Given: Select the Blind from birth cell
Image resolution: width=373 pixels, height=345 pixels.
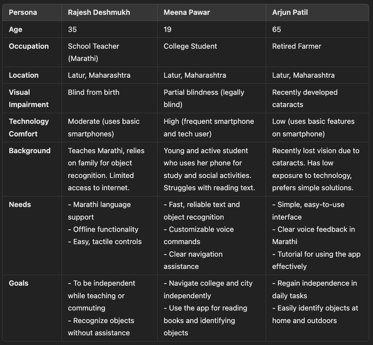Looking at the screenshot, I should (109, 98).
